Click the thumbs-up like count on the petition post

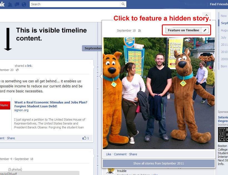tap(85, 138)
